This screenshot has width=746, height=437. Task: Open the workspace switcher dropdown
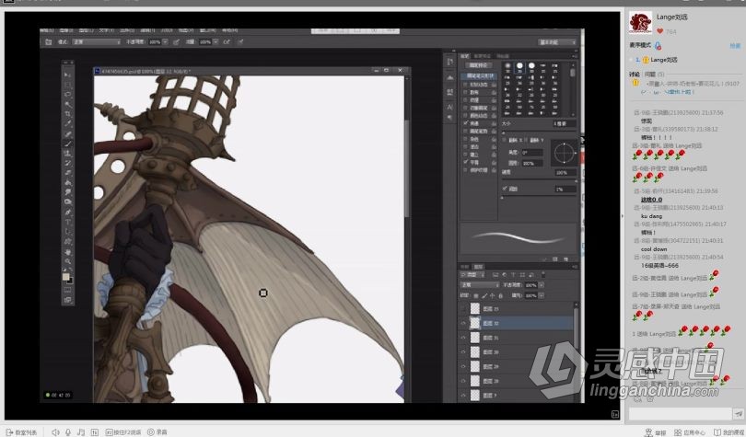click(557, 42)
